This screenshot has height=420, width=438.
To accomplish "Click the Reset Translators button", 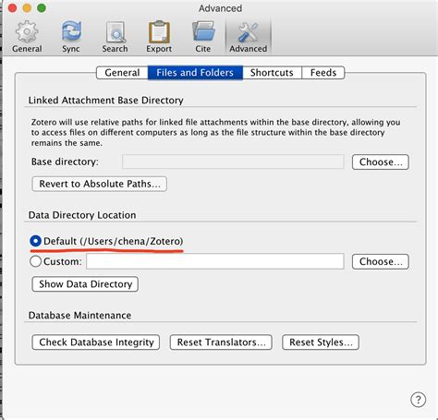I will pos(221,342).
